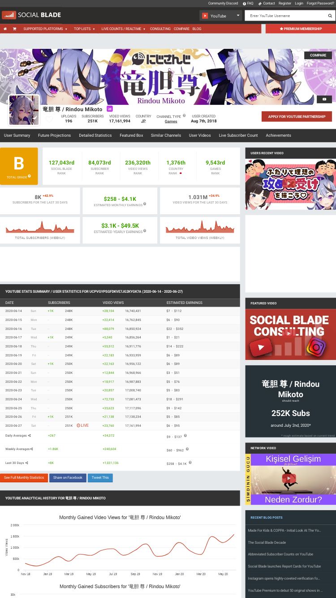Image resolution: width=336 pixels, height=598 pixels.
Task: Click the search magnifier icon
Action: pyautogui.click(x=330, y=16)
